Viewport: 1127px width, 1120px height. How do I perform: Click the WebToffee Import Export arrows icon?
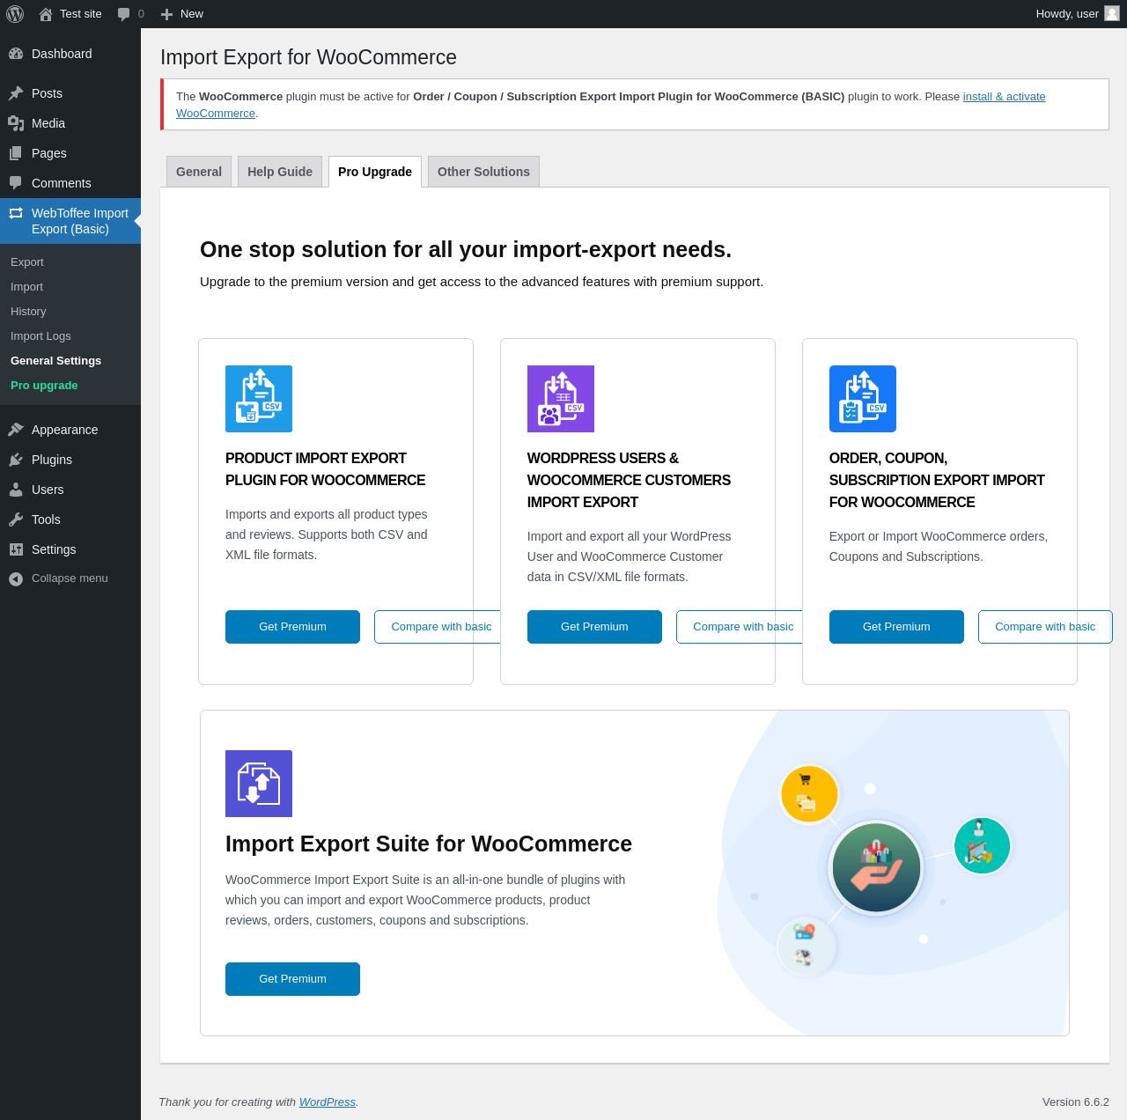16,213
